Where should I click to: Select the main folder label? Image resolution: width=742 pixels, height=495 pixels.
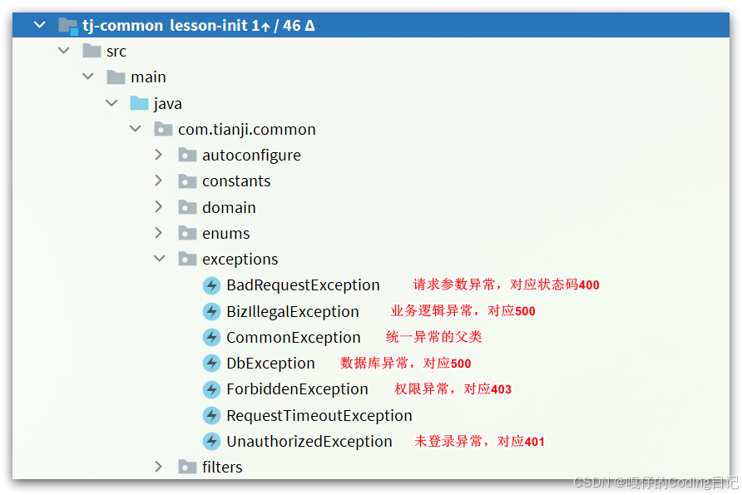(x=148, y=77)
